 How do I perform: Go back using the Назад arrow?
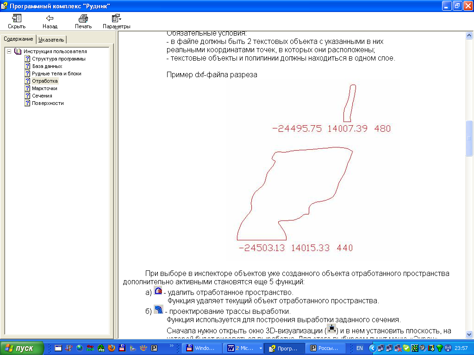click(x=50, y=21)
